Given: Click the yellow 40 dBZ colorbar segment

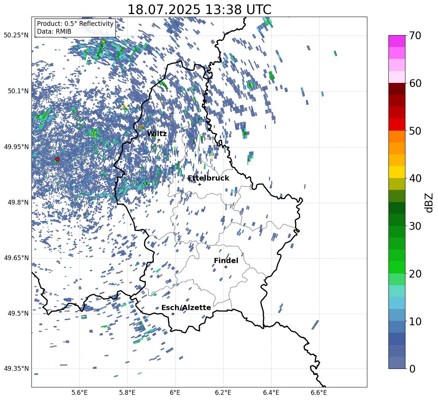Looking at the screenshot, I should (397, 172).
